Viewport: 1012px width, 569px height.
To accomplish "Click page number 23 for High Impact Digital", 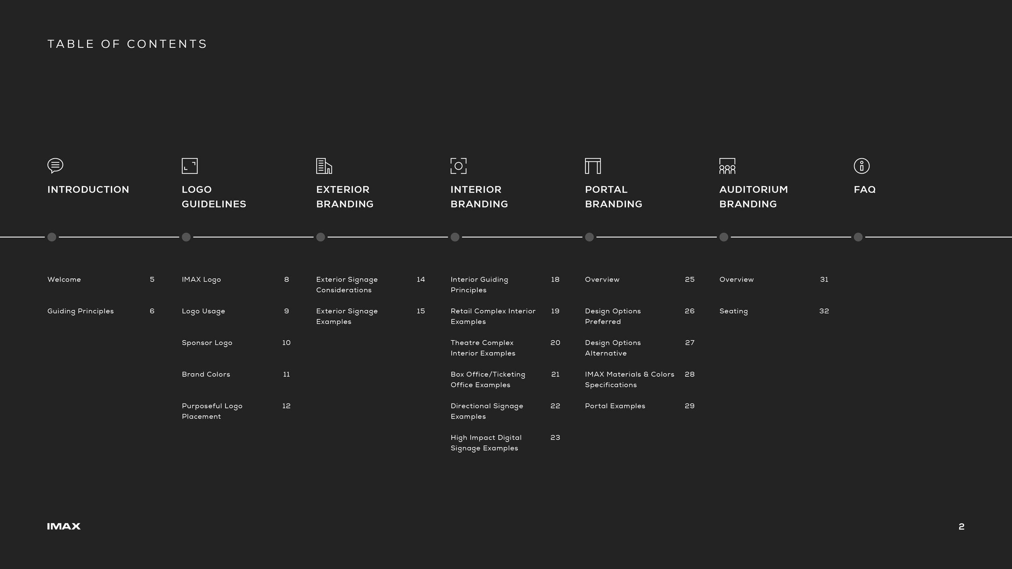I will pyautogui.click(x=555, y=437).
